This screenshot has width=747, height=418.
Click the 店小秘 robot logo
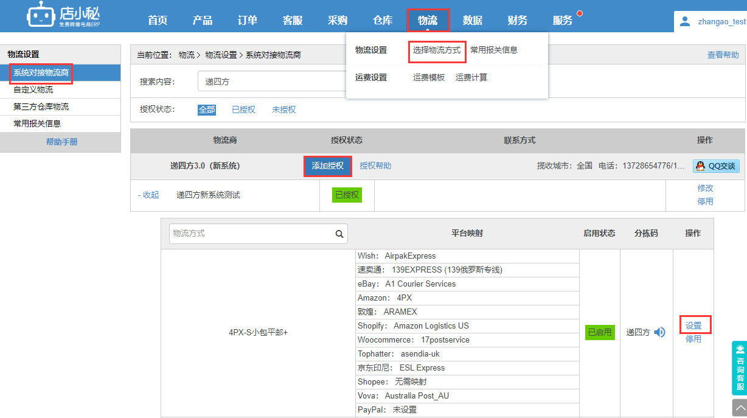pos(63,16)
